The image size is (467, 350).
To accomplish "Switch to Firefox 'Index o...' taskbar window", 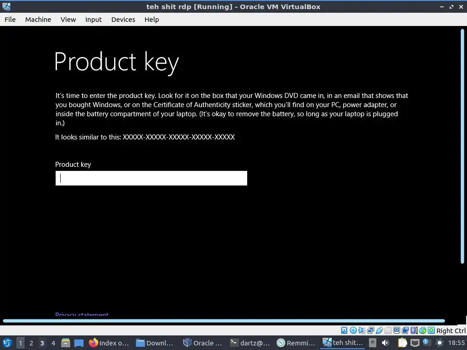I will [x=109, y=343].
